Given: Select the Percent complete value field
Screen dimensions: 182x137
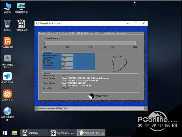Looking at the screenshot, I should click(x=67, y=55).
